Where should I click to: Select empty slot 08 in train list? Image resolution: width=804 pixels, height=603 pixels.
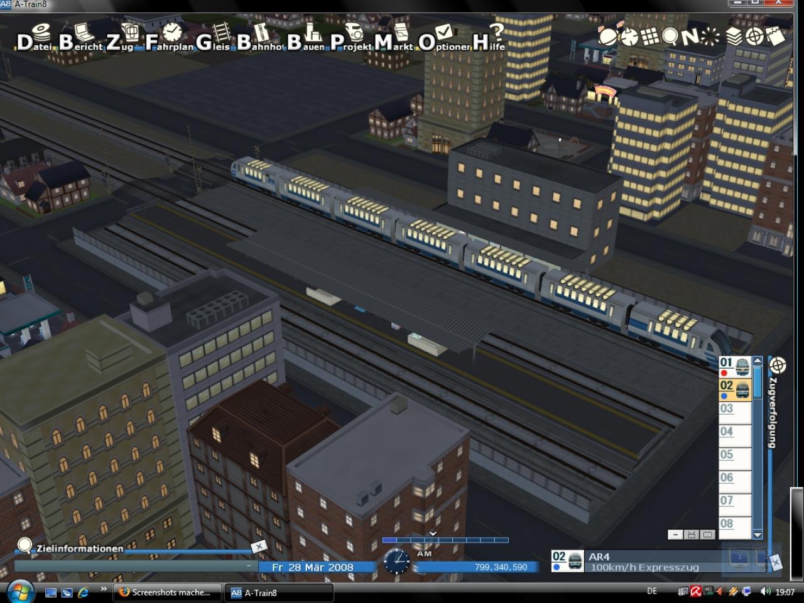[735, 528]
